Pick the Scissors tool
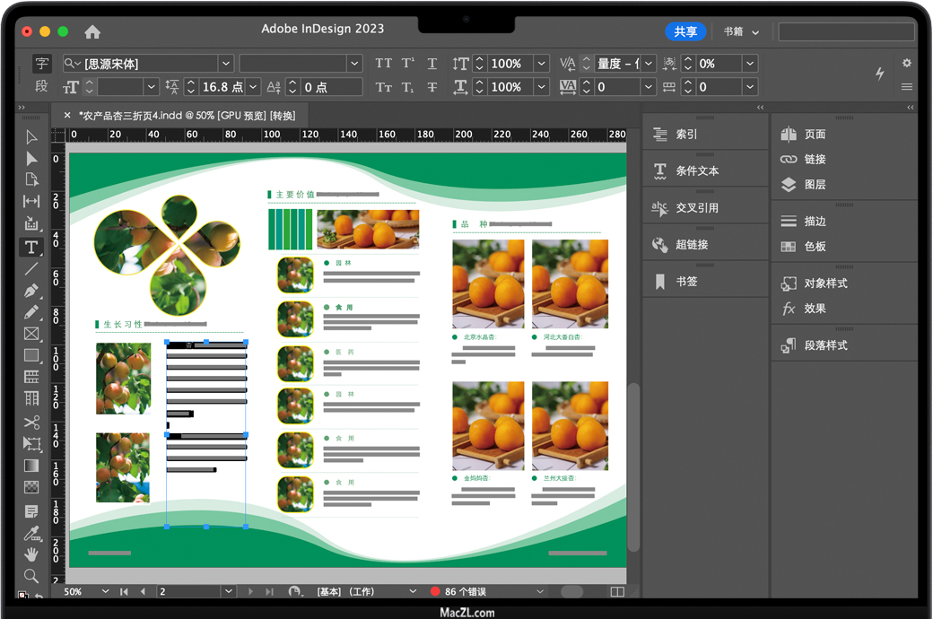Screen dimensions: 933x619 coord(31,422)
